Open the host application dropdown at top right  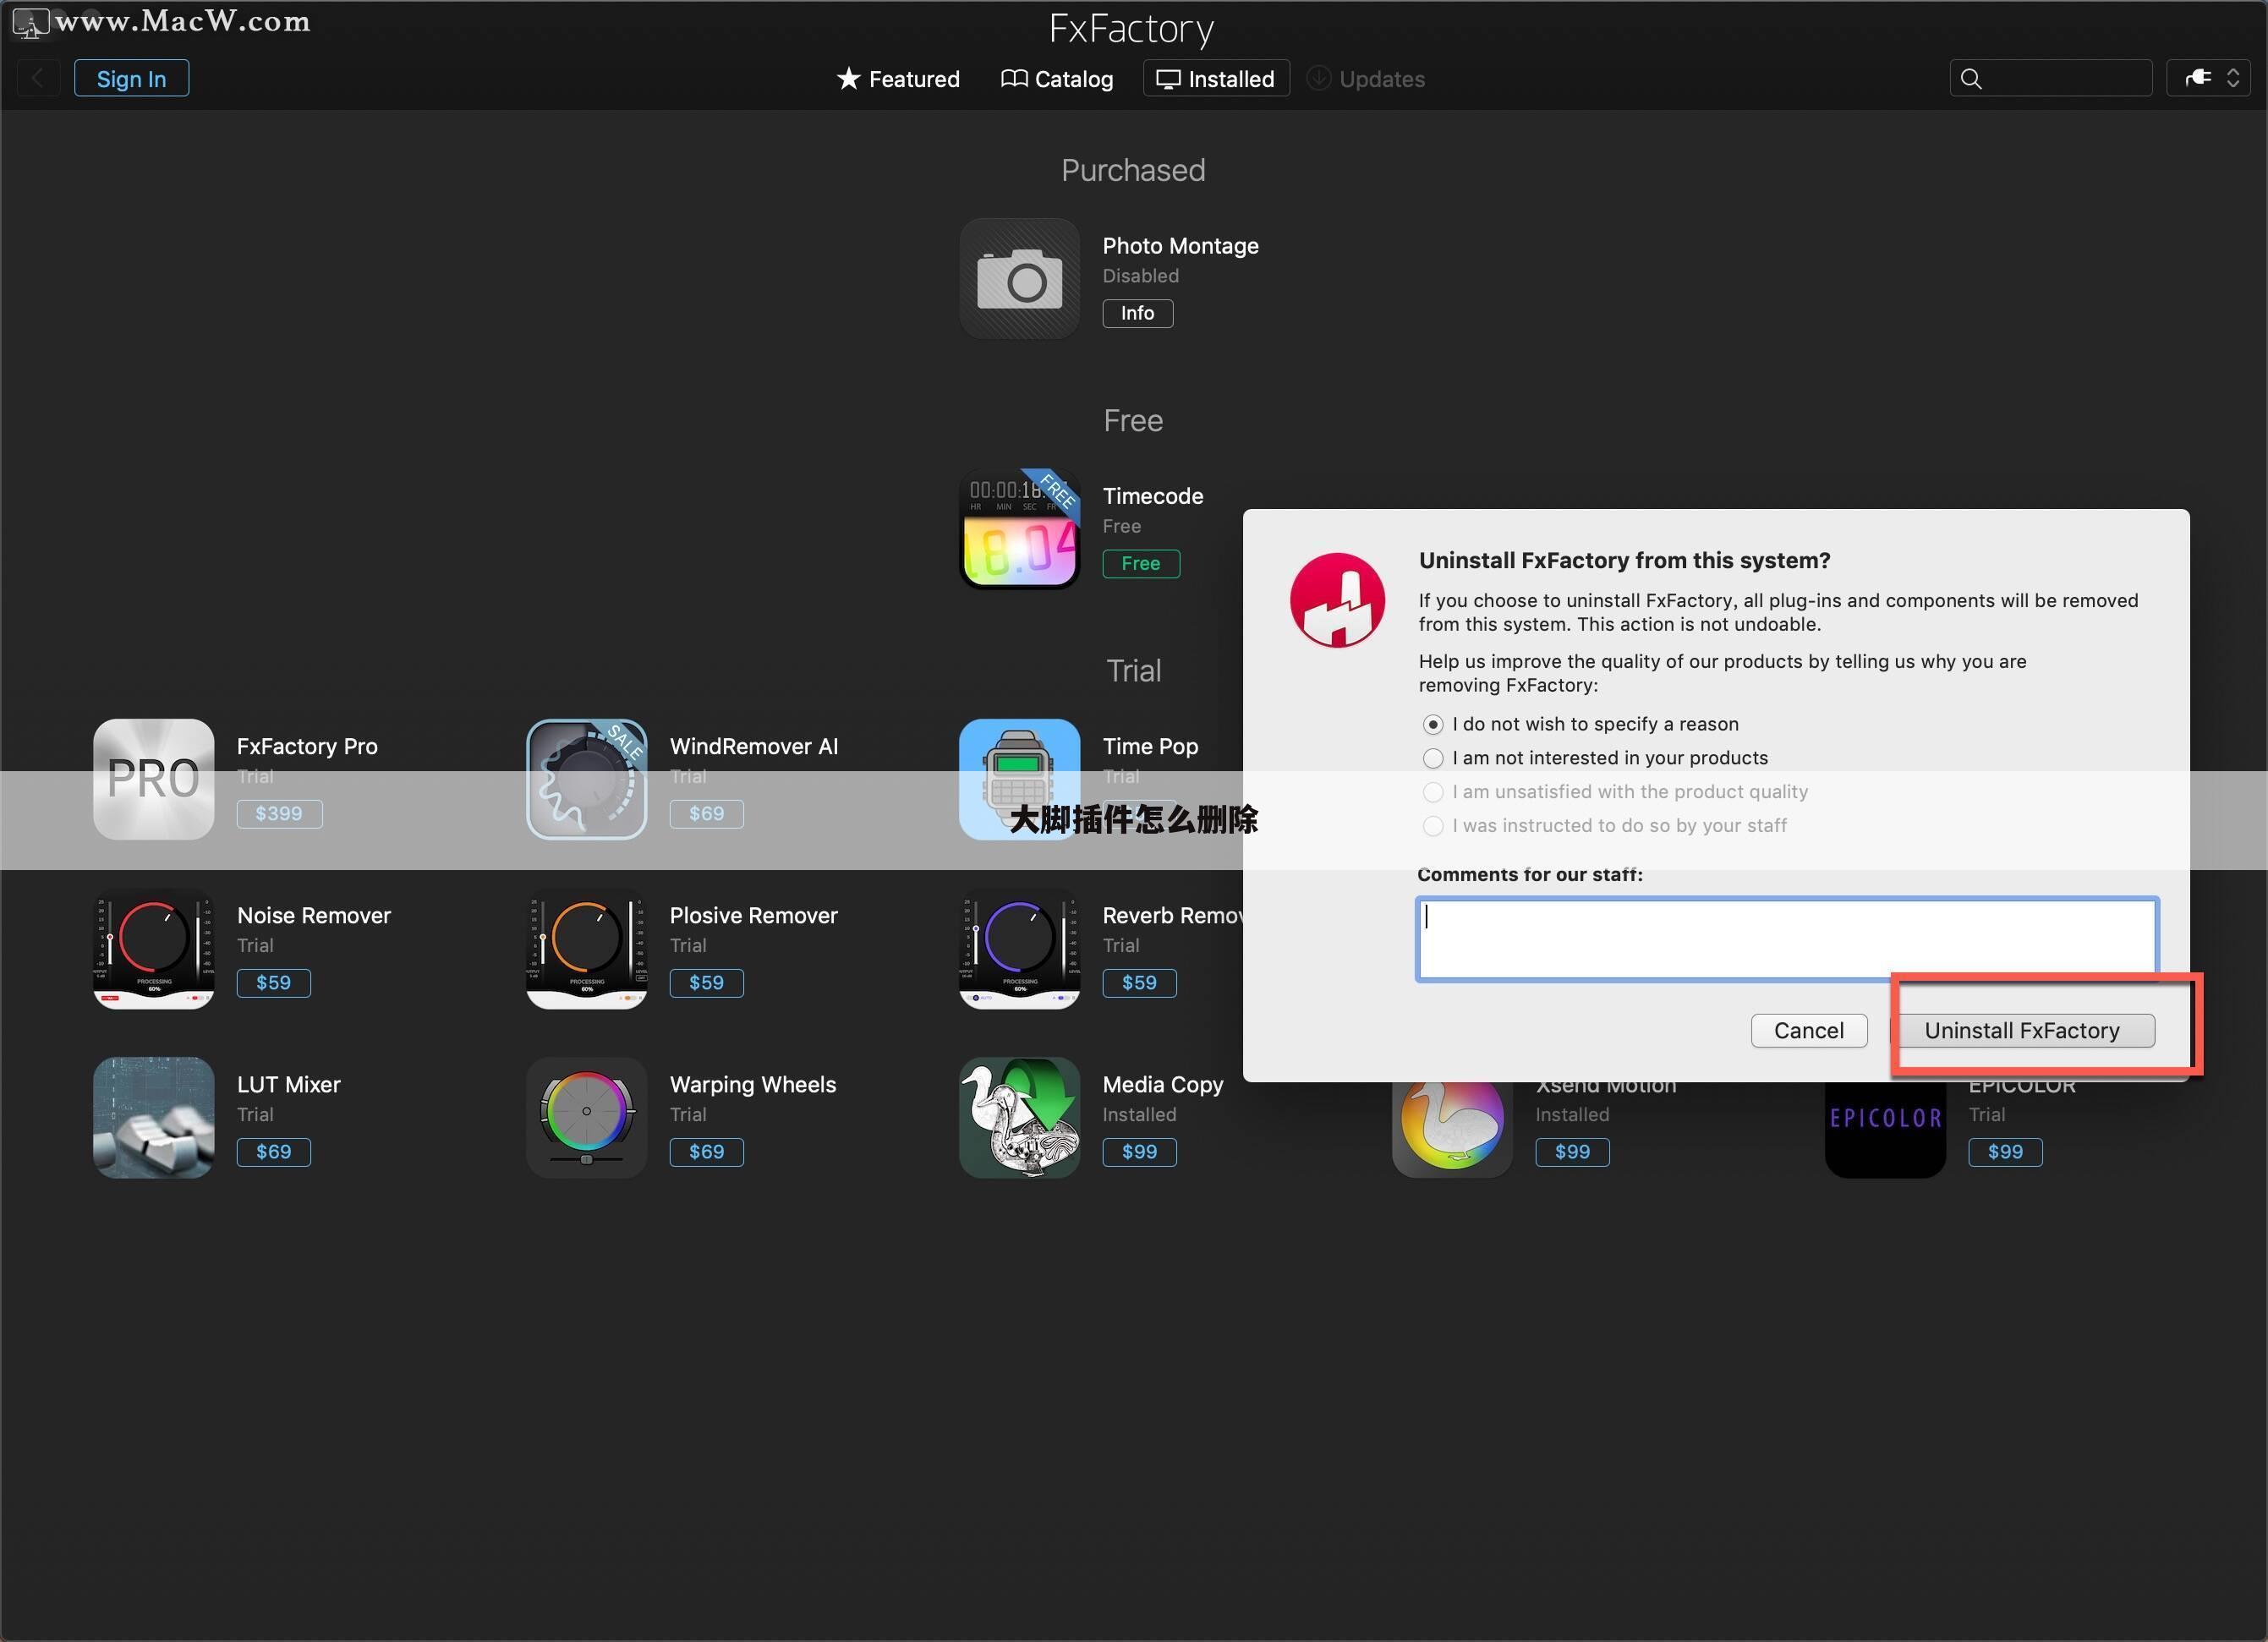(2208, 78)
